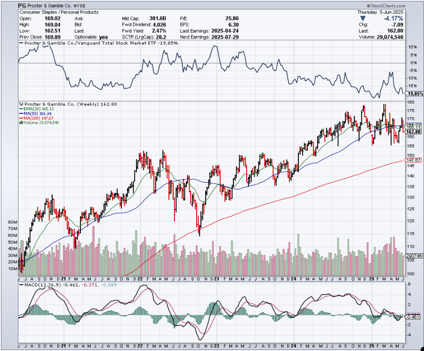Select the Open value 169.02

coord(52,18)
